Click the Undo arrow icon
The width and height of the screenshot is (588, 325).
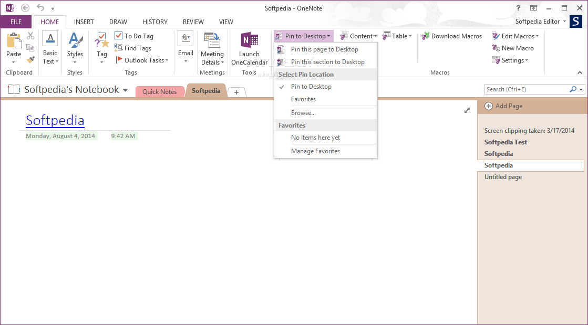(x=40, y=8)
